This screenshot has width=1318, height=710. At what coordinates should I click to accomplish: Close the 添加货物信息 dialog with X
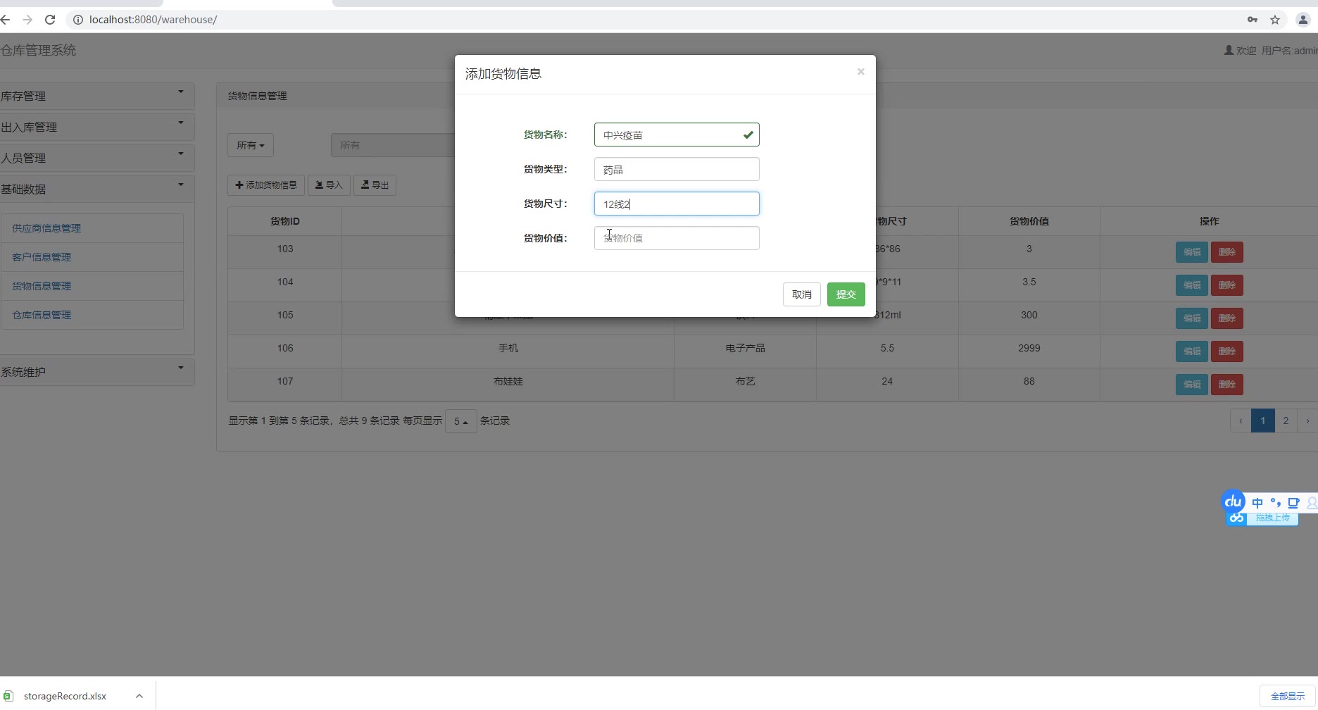pos(860,72)
